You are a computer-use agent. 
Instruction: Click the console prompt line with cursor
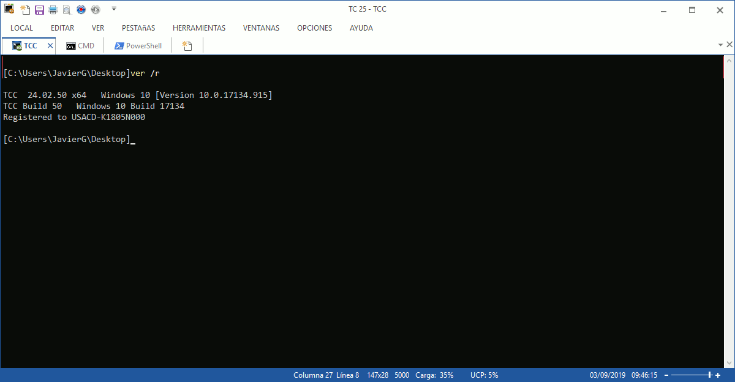[x=69, y=140]
